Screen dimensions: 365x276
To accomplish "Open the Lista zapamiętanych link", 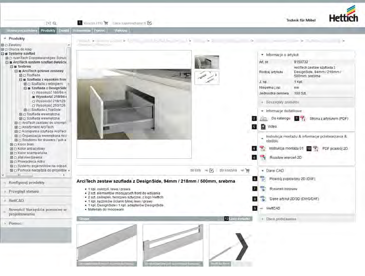I will point(129,23).
